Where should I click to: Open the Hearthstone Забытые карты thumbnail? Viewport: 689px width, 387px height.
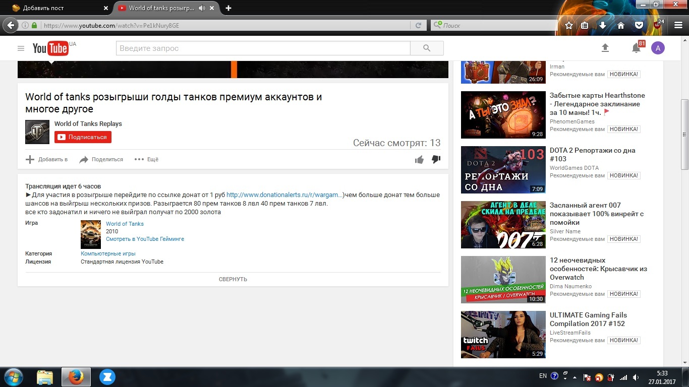click(x=503, y=115)
